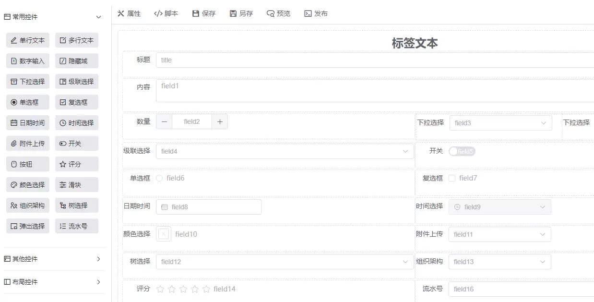Click 保存 to save the form

[204, 13]
